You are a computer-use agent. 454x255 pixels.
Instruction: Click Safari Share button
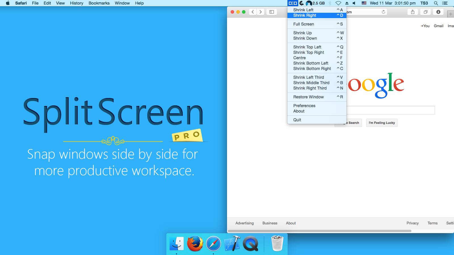[x=413, y=12]
